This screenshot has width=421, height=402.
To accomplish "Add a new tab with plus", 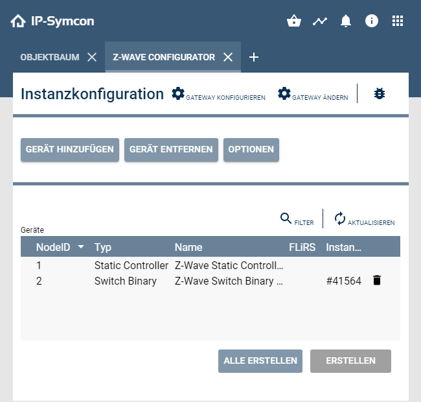I will point(254,57).
